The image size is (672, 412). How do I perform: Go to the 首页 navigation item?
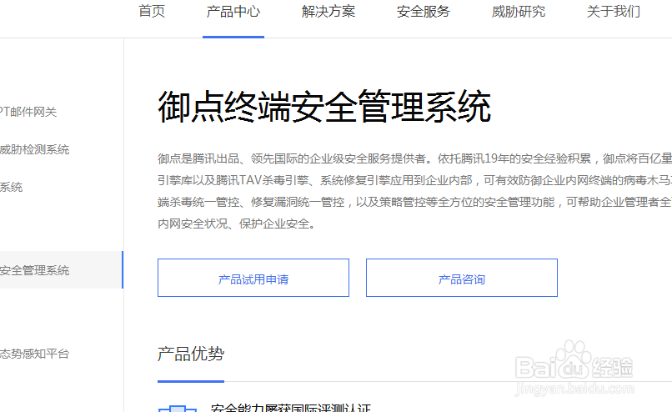coord(152,12)
